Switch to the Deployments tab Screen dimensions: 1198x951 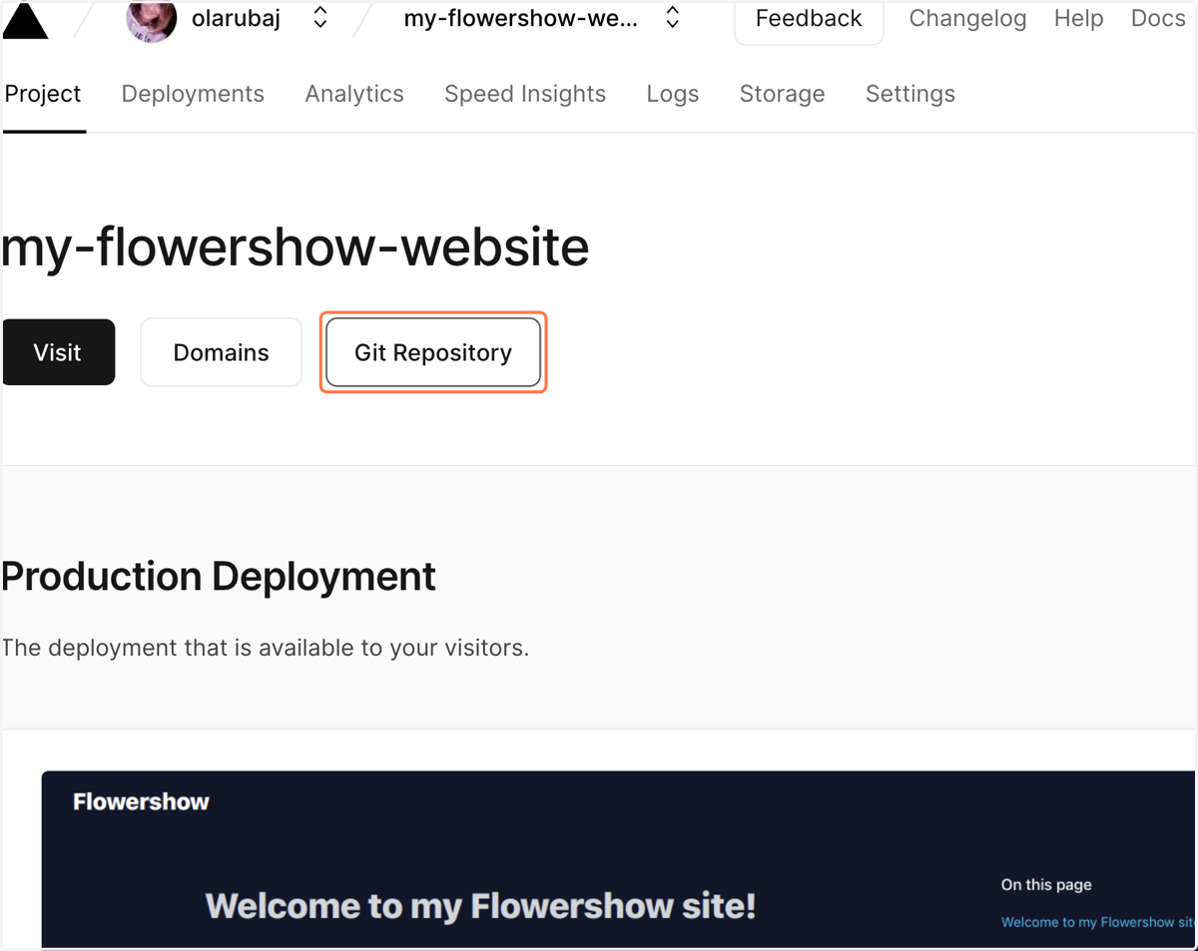pos(193,94)
